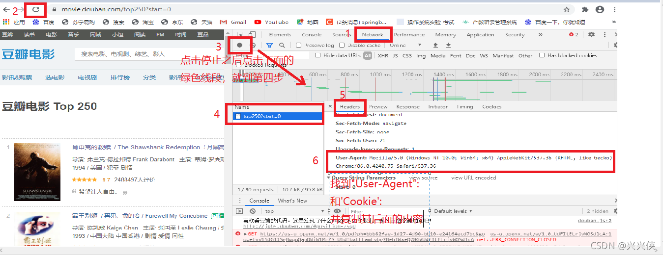Toggle the device toolbar icon in DevTools
The height and width of the screenshot is (255, 663).
pos(252,35)
